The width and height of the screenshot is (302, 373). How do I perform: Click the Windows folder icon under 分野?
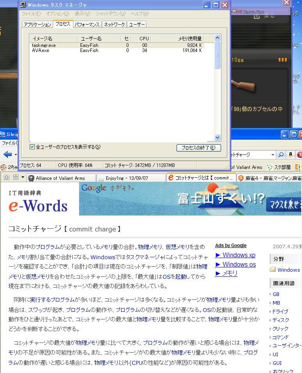point(273,269)
